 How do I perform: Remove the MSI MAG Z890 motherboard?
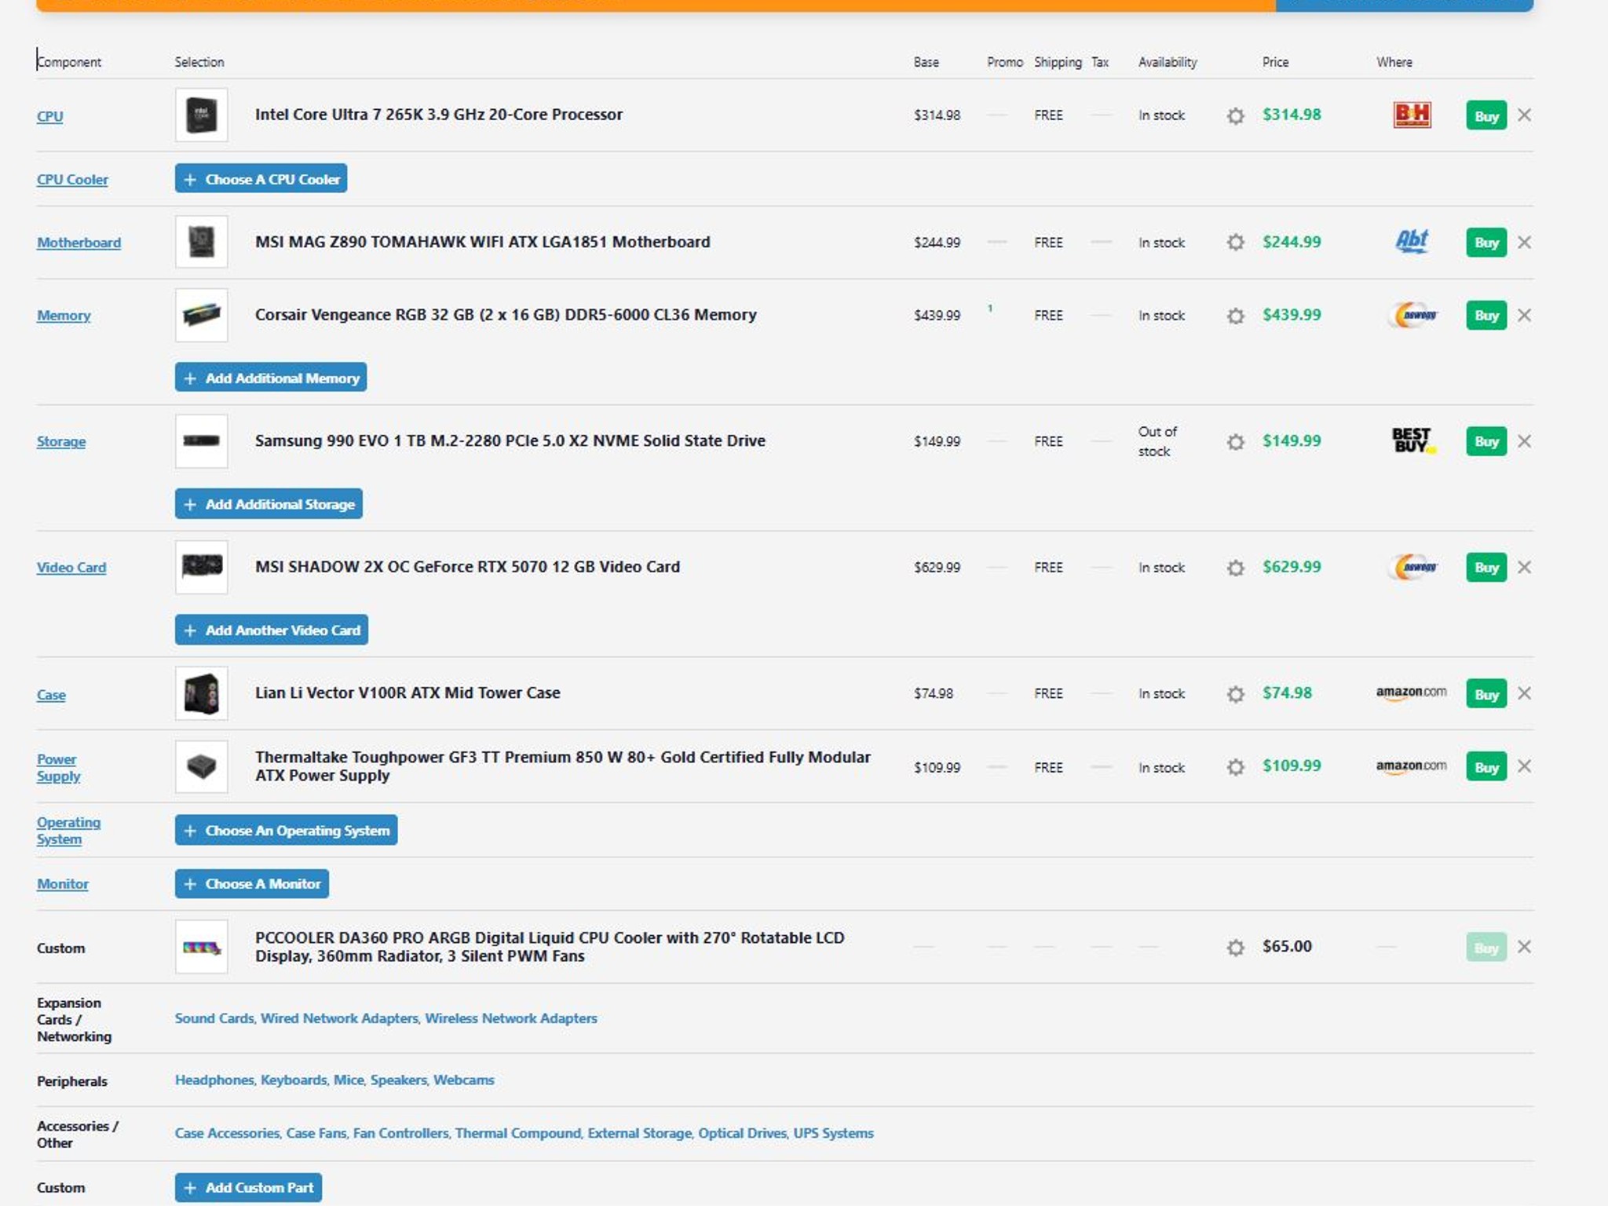1524,243
